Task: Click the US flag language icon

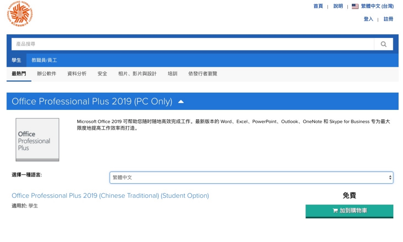Action: coord(355,6)
